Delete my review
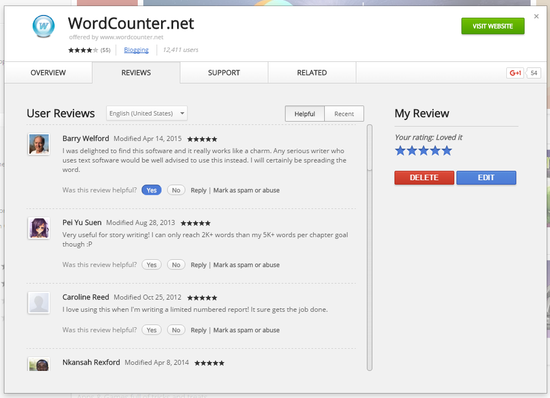The height and width of the screenshot is (398, 550). coord(424,177)
